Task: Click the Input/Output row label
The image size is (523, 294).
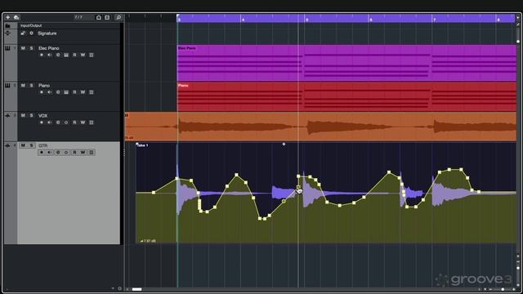Action: click(31, 25)
